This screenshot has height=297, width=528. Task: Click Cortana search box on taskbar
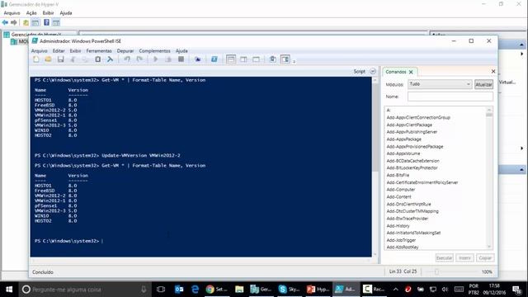tap(84, 290)
